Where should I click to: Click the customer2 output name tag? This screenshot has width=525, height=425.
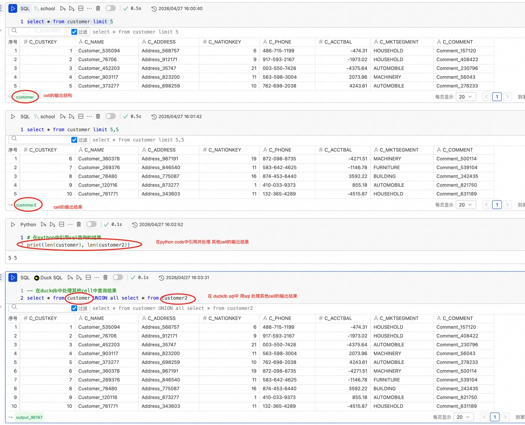pyautogui.click(x=26, y=205)
